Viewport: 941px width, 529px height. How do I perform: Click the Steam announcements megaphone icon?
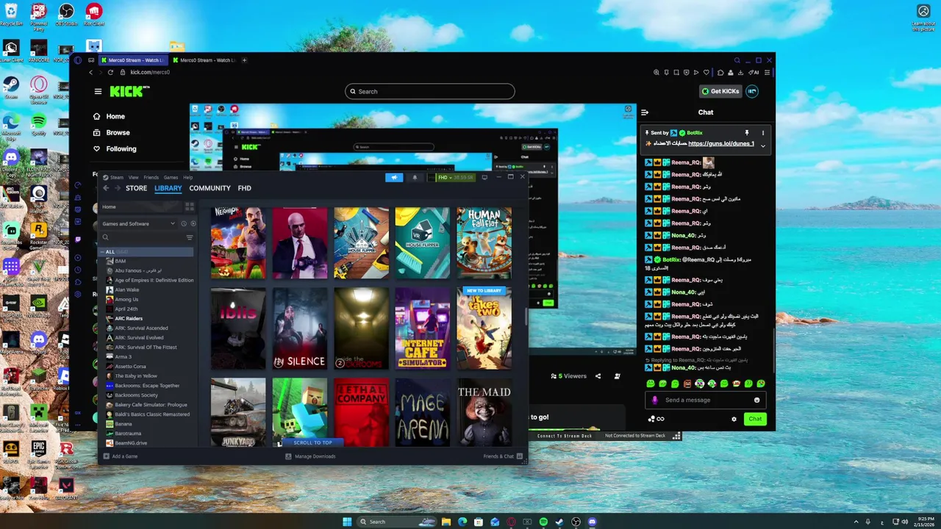394,177
